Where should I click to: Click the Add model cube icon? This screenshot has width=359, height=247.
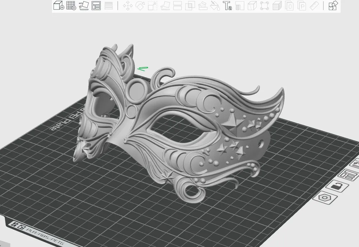[59, 5]
